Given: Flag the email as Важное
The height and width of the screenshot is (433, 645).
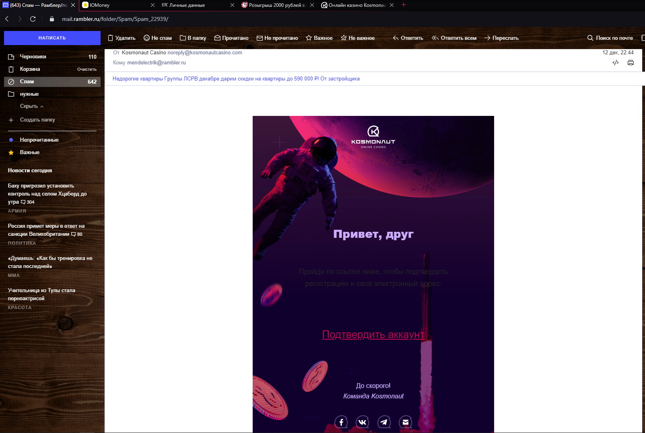Looking at the screenshot, I should (x=319, y=38).
